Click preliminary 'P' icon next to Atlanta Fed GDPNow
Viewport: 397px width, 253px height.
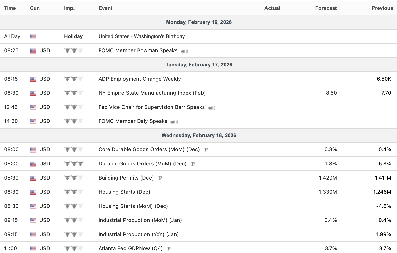point(169,249)
